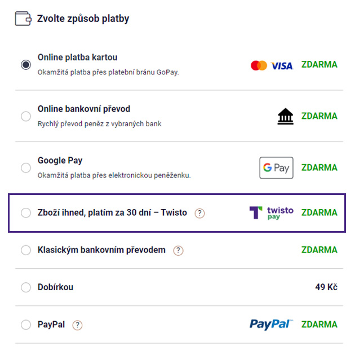Select Online platba kartou radio button
The height and width of the screenshot is (355, 355).
[25, 65]
